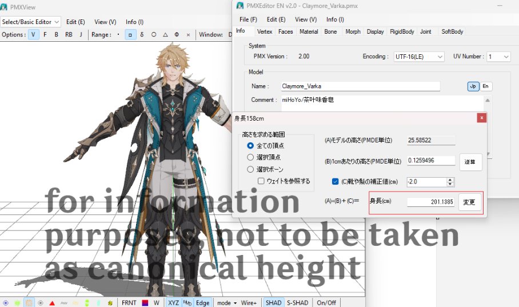519x307 pixels.
Task: Click the gray circle target icon in bottom toolbar
Action: [x=41, y=302]
